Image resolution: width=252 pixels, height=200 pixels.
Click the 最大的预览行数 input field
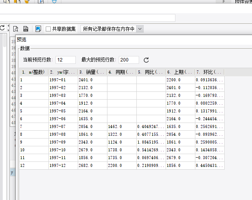coord(129,60)
